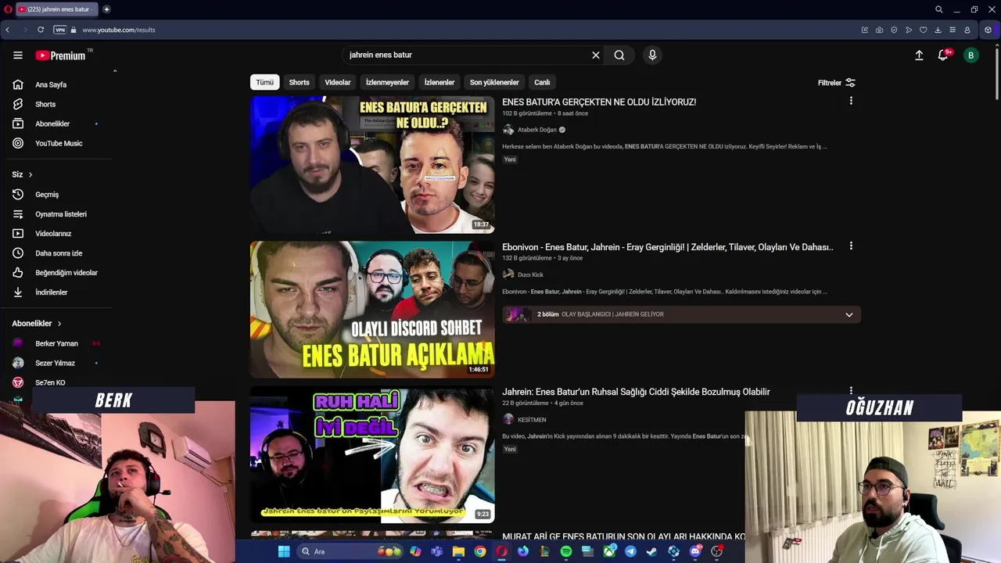
Task: Clear the search box with X
Action: coord(595,56)
